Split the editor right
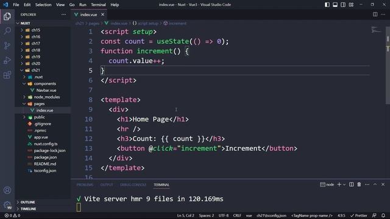 coord(375,15)
